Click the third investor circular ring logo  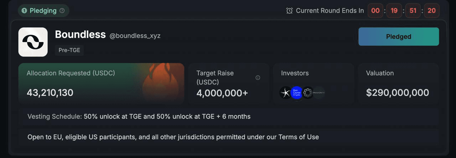click(x=308, y=93)
